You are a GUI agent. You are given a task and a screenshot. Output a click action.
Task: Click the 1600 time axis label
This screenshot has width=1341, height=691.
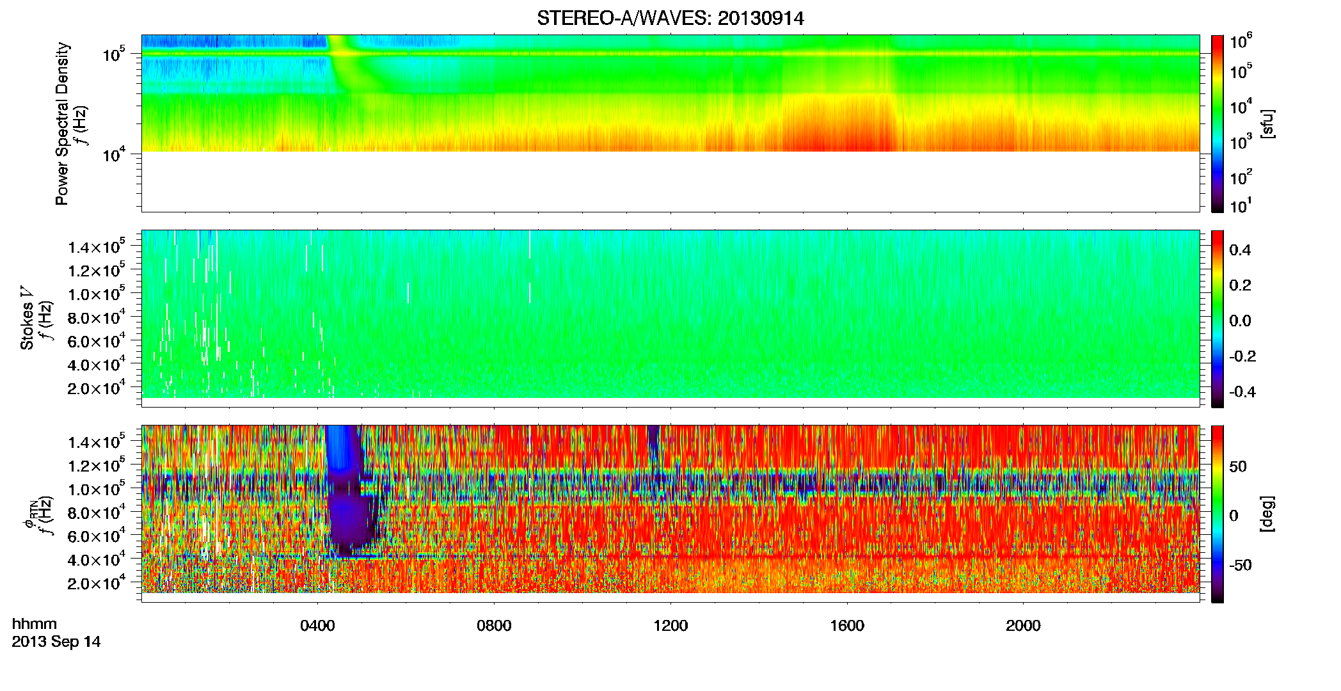[x=847, y=625]
